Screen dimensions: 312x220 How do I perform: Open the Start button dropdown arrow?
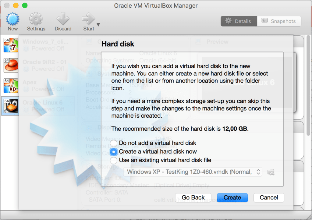98,25
